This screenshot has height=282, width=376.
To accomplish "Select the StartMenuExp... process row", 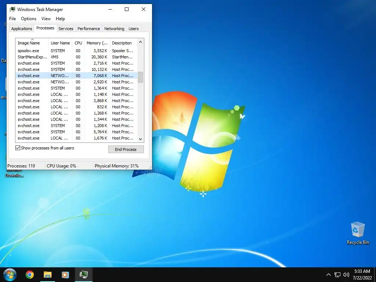I will (x=76, y=57).
